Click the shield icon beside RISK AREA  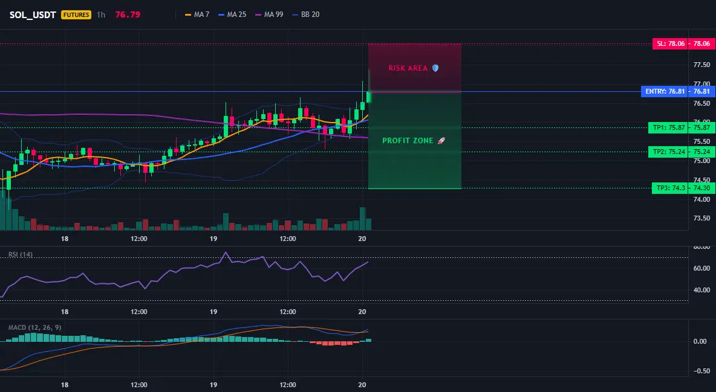(x=435, y=68)
